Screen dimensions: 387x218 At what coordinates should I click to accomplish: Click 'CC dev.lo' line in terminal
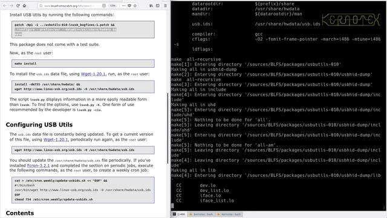(196, 185)
